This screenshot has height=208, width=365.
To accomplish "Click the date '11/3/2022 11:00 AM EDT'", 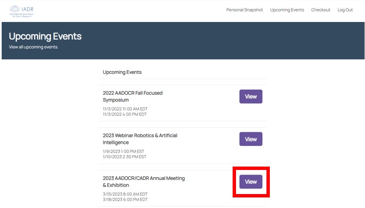I will click(x=125, y=109).
